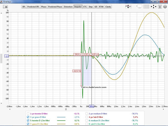The image size is (168, 126).
Task: Open the Predicted Phase tab
Action: (55, 7)
